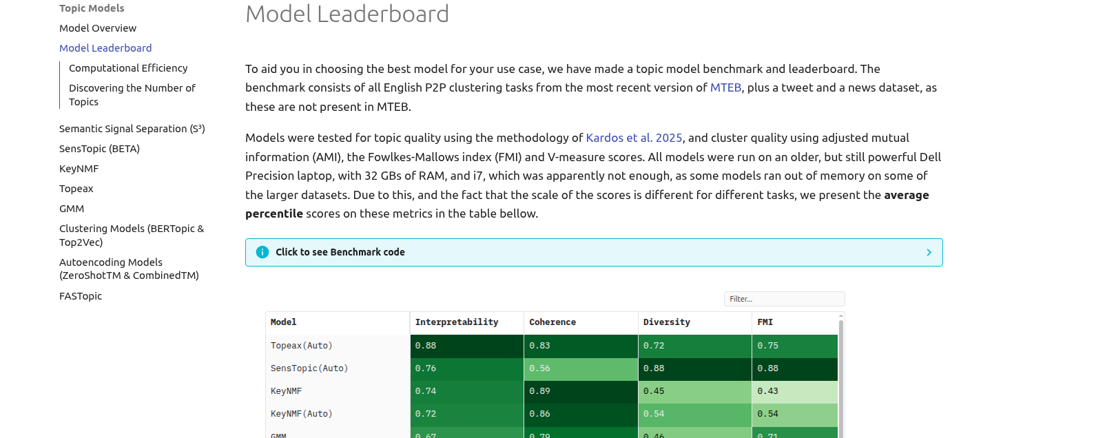The height and width of the screenshot is (438, 1116).
Task: Select Model Leaderboard in sidebar
Action: click(105, 48)
